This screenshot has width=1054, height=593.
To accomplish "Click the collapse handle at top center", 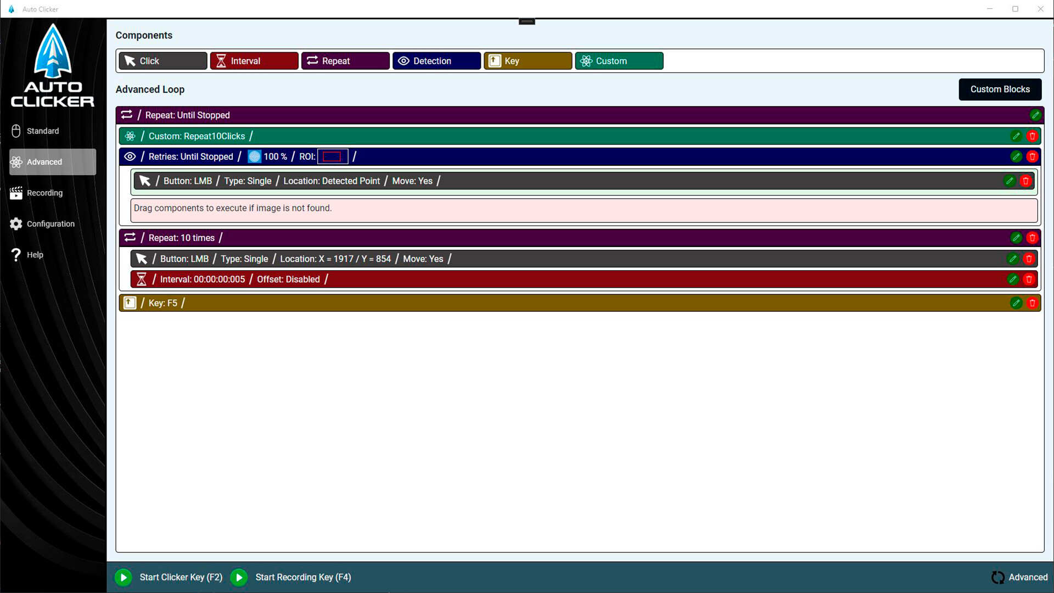I will coord(526,22).
